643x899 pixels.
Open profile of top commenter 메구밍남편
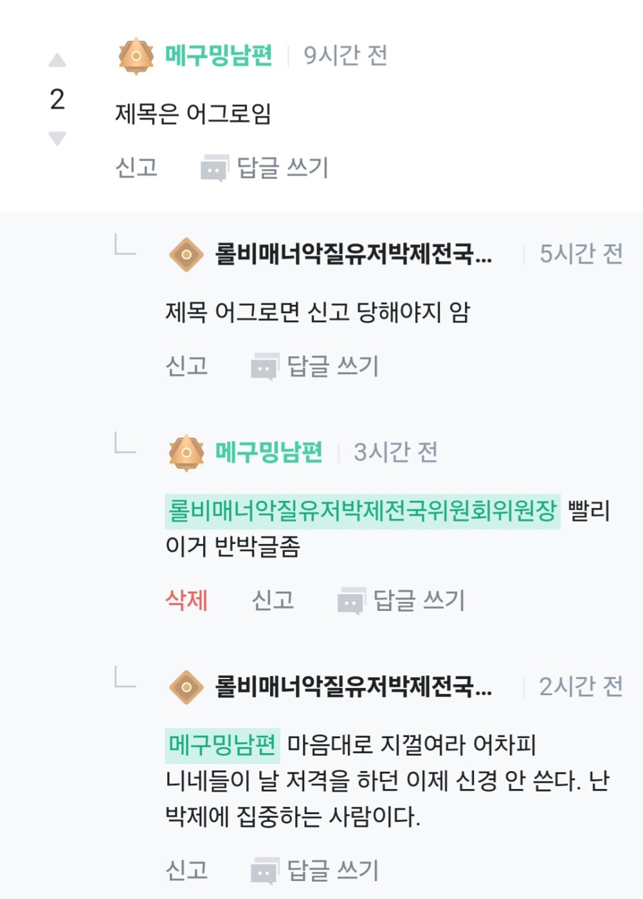(219, 56)
